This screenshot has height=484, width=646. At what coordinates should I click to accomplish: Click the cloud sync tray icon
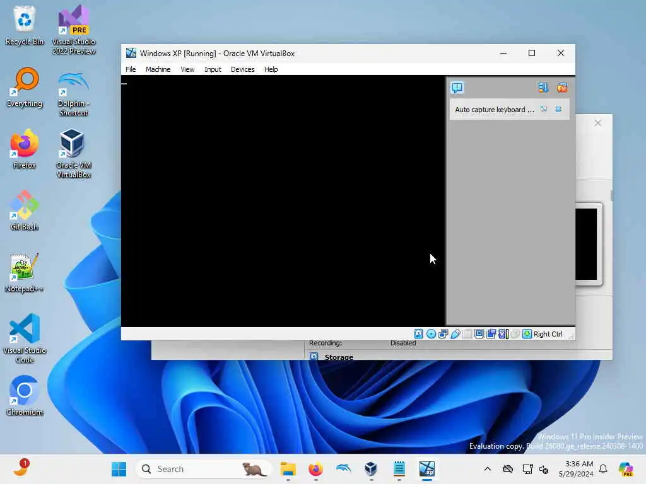[508, 469]
